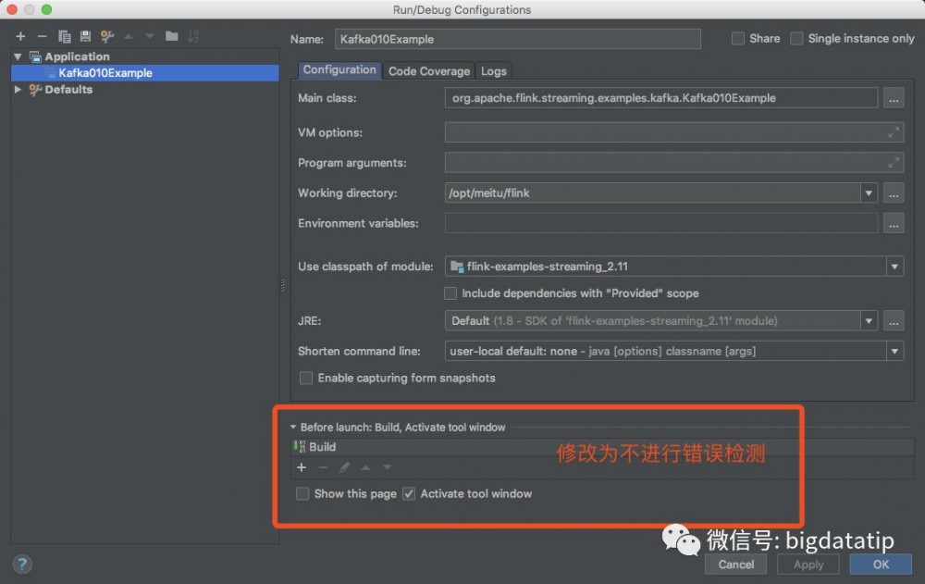Edit default configuration templates via the wrench icon

105,36
